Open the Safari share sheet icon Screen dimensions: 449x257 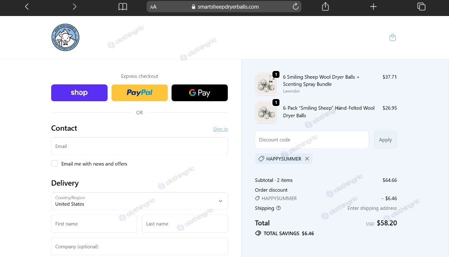pos(325,6)
